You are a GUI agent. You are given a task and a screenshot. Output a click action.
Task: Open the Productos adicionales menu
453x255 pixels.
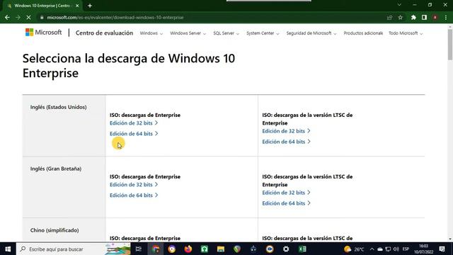tap(363, 33)
